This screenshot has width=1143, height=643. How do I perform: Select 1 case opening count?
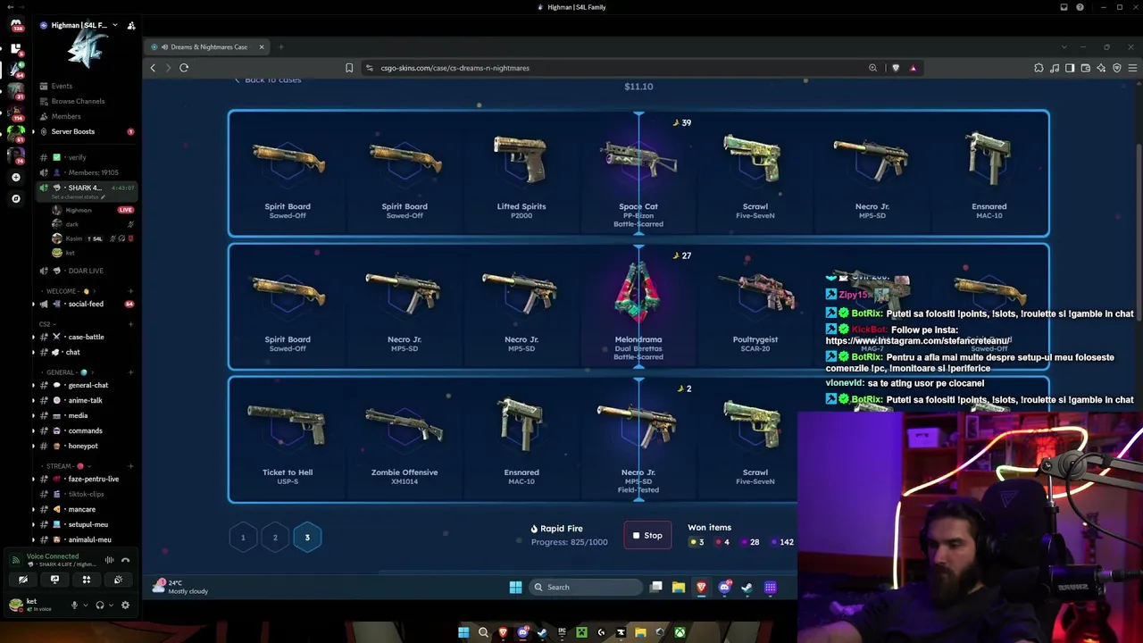(243, 538)
